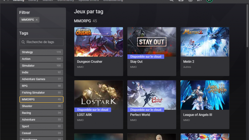Click the League of Angels III title
Viewport: 249px width, 140px height.
coord(198,115)
